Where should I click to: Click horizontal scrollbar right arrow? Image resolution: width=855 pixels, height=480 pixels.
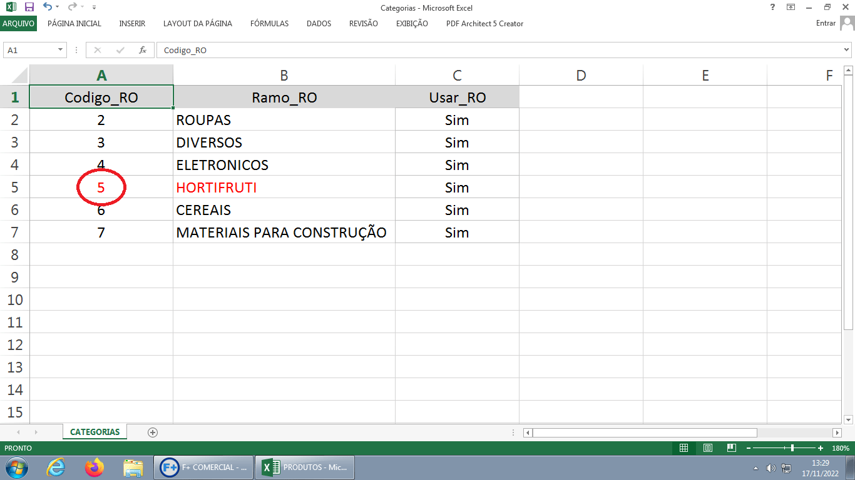837,432
